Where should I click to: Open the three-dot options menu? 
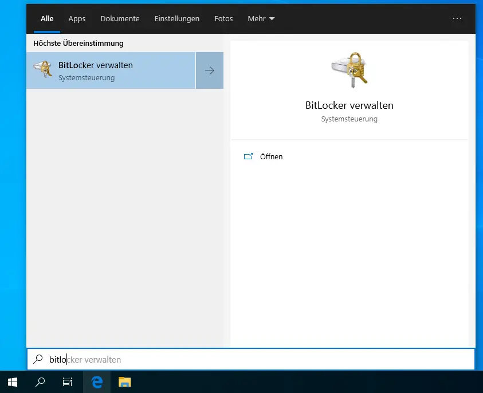pyautogui.click(x=457, y=18)
